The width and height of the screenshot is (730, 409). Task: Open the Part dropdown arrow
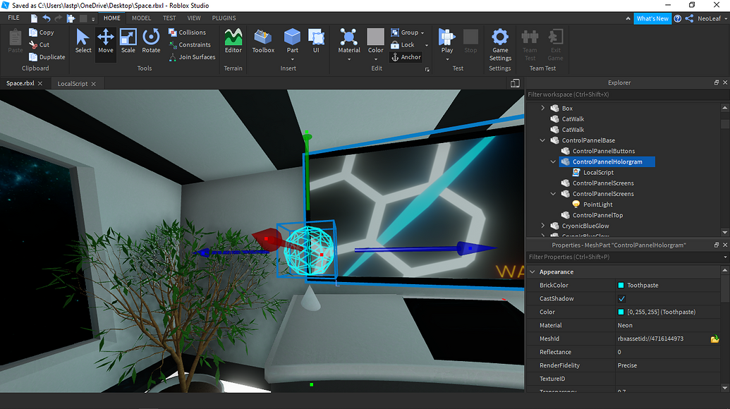(x=293, y=59)
